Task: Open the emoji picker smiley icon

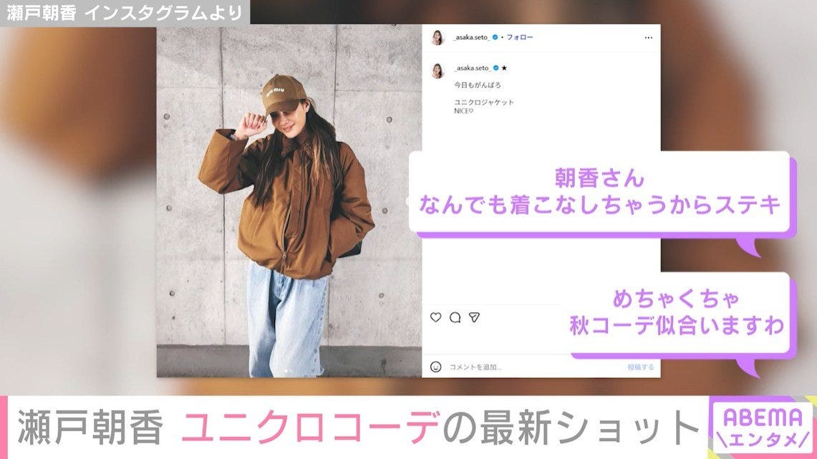Action: 435,367
